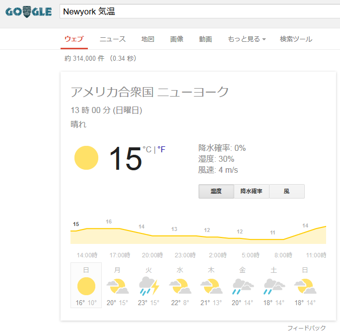Click the 晴れ condition text
340x335 pixels.
(78, 124)
